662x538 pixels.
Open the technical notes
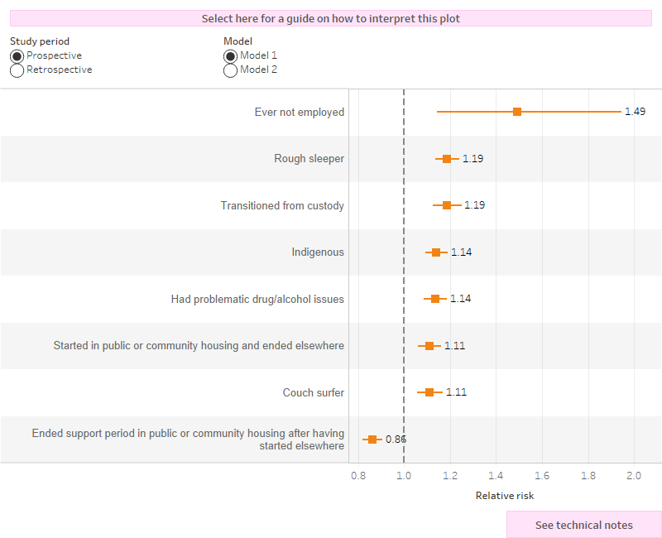pos(583,525)
